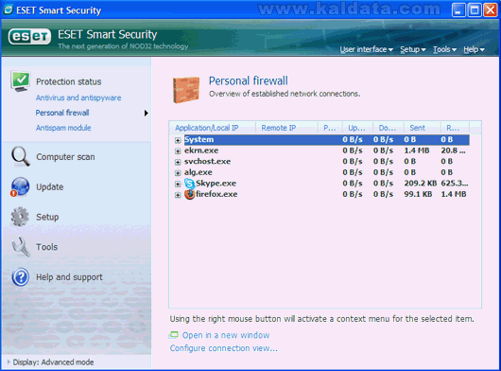Click Open in a new window link
The width and height of the screenshot is (501, 371).
point(226,335)
